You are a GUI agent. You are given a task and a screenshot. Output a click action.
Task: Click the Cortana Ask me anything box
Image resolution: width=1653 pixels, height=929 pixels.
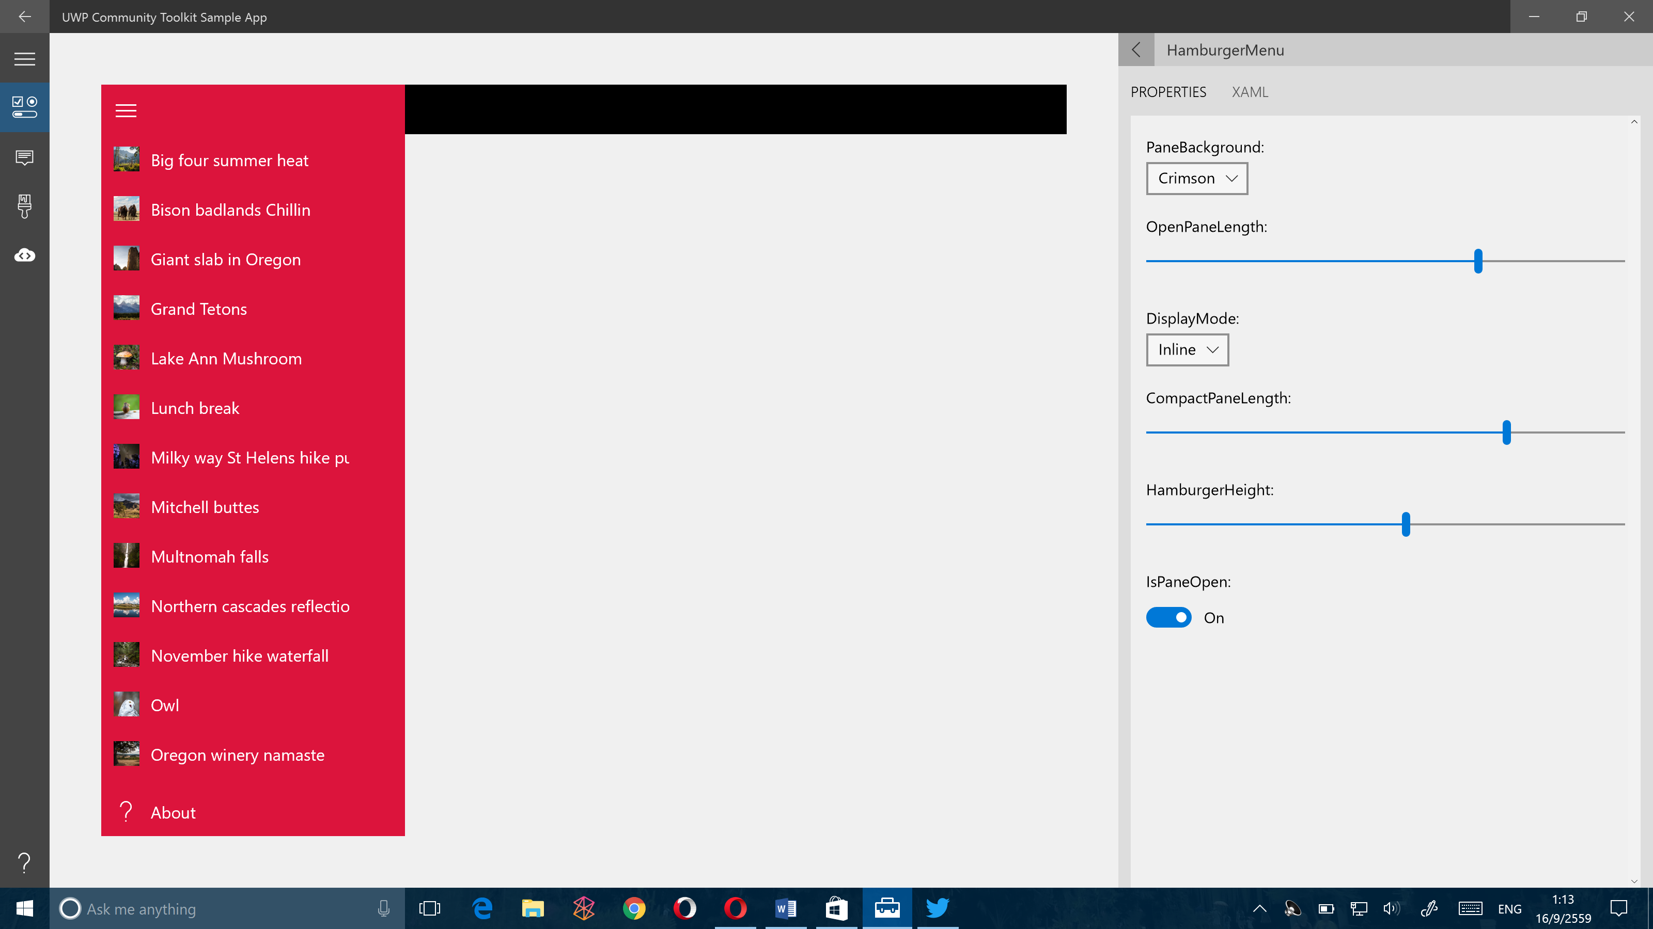point(227,908)
